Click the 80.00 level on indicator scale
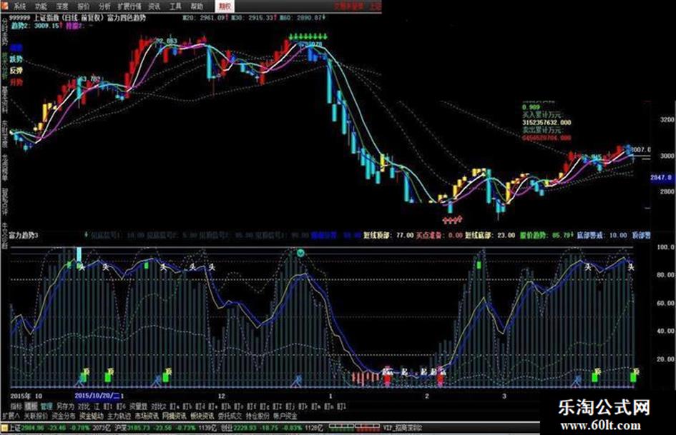This screenshot has height=435, width=676. pyautogui.click(x=665, y=275)
